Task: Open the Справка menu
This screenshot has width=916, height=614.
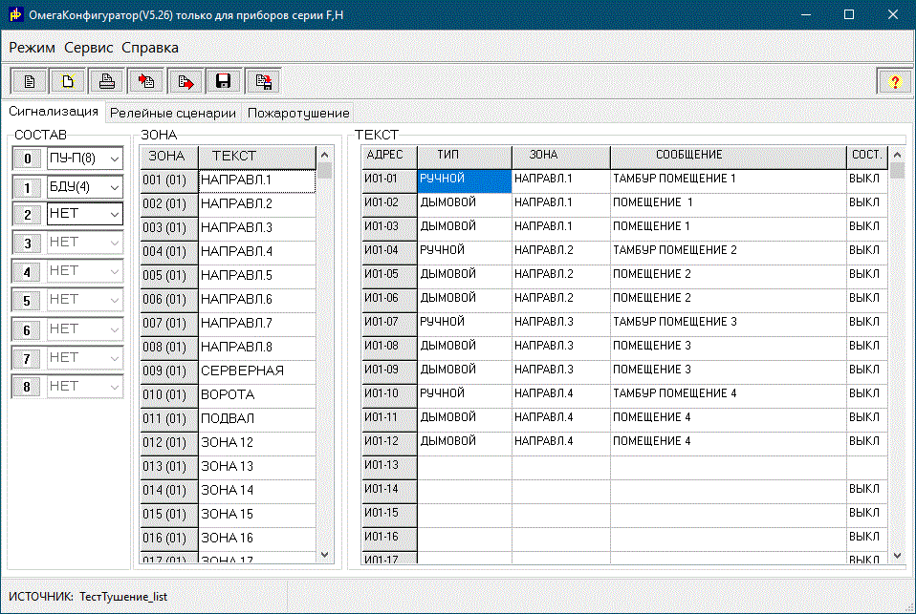Action: pyautogui.click(x=150, y=48)
